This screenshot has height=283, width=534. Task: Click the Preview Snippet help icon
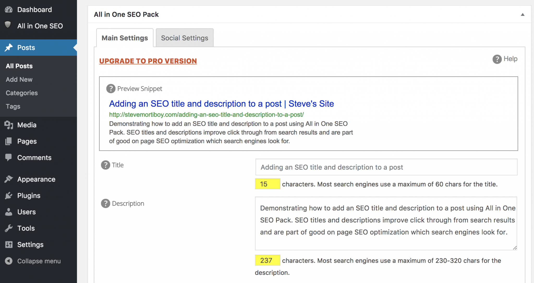tap(111, 89)
